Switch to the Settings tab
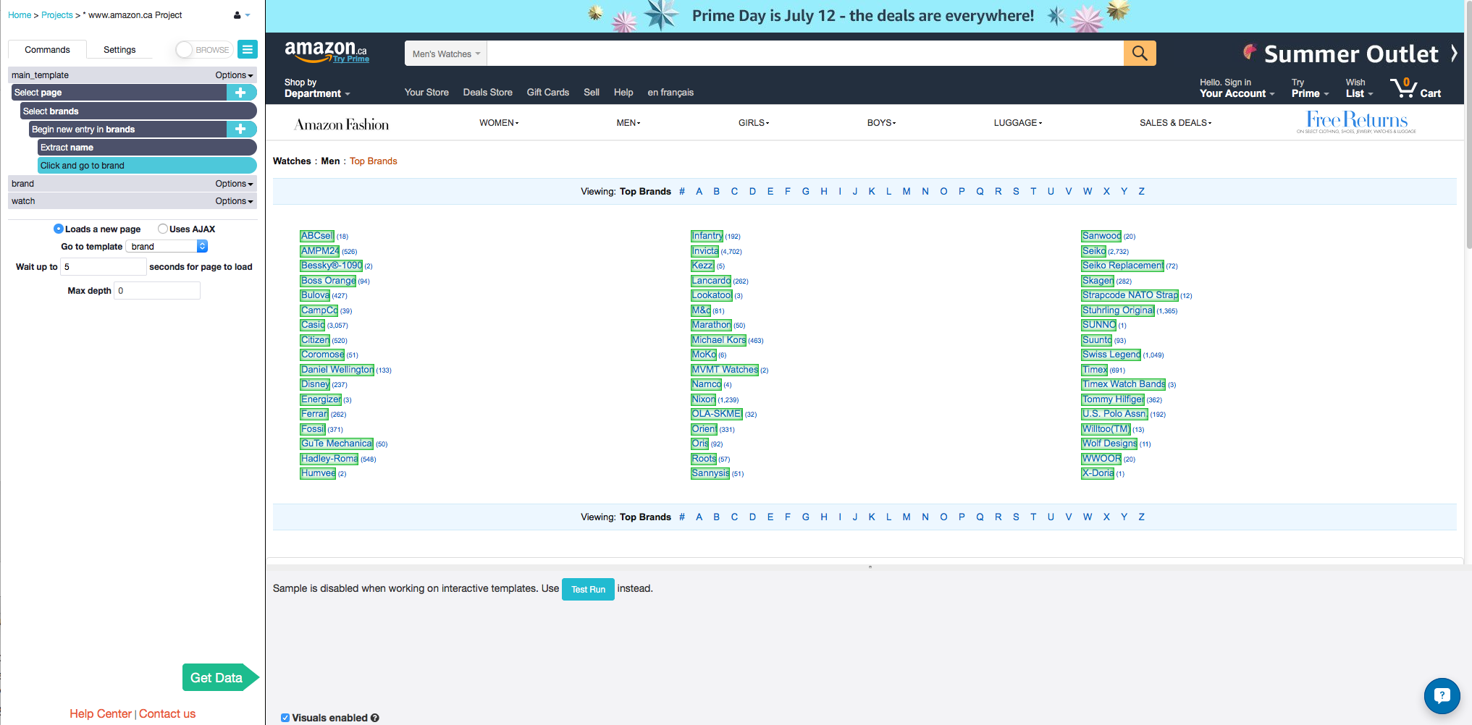Viewport: 1472px width, 725px height. (x=119, y=50)
